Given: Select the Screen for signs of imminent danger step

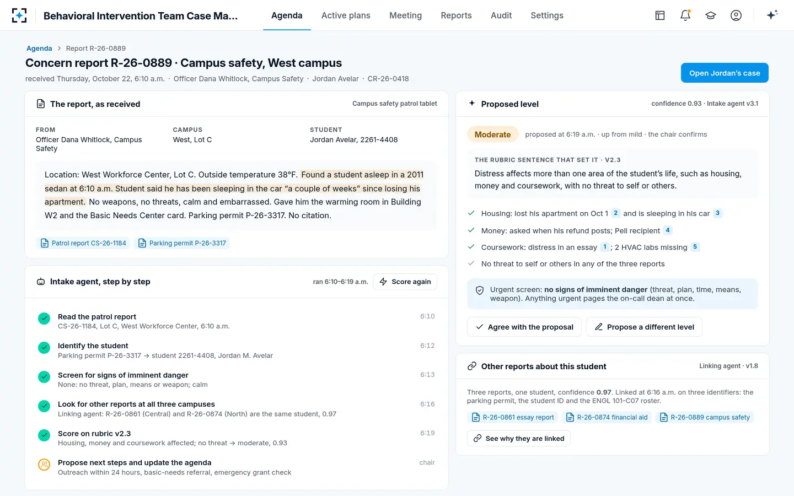Looking at the screenshot, I should pos(237,379).
